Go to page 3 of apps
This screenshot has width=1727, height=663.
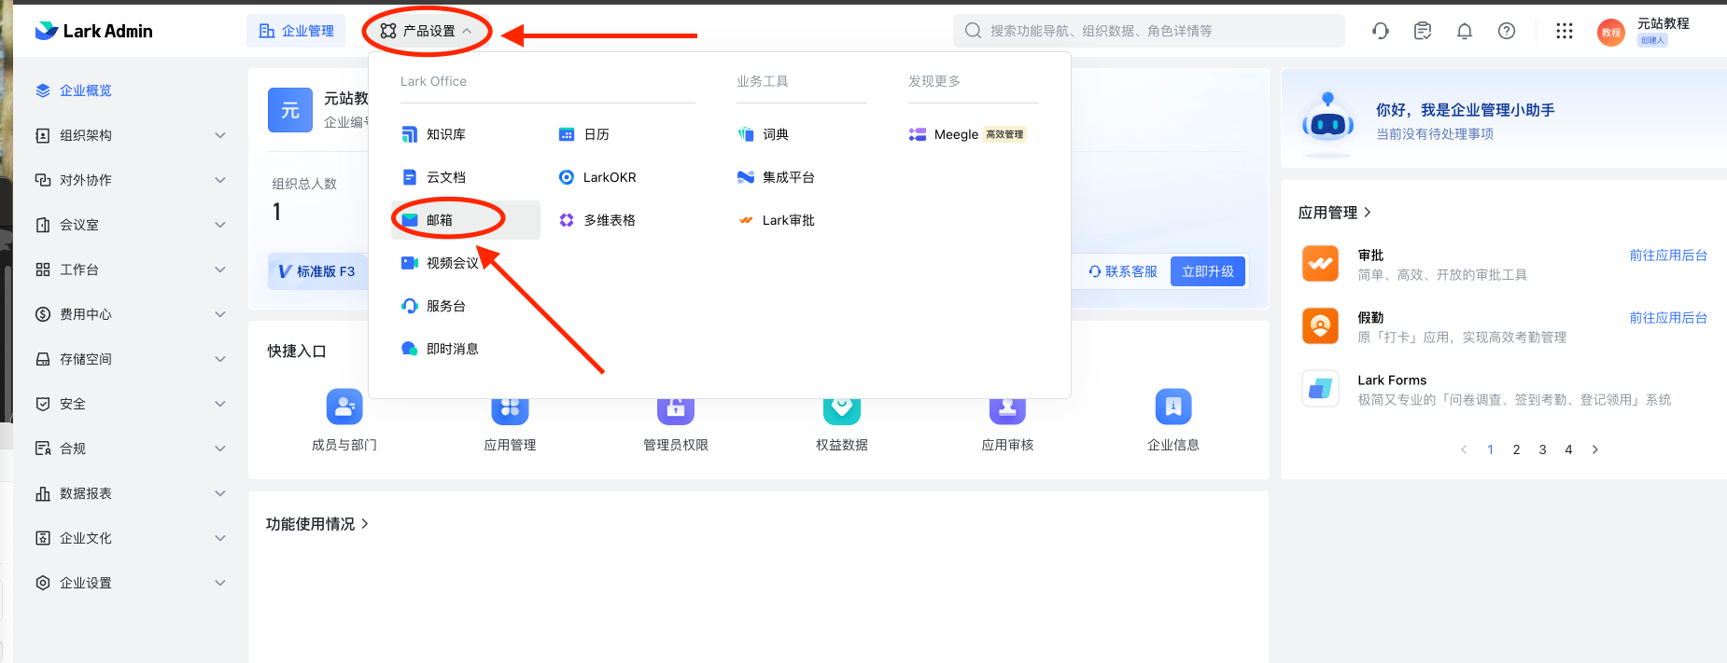point(1543,449)
